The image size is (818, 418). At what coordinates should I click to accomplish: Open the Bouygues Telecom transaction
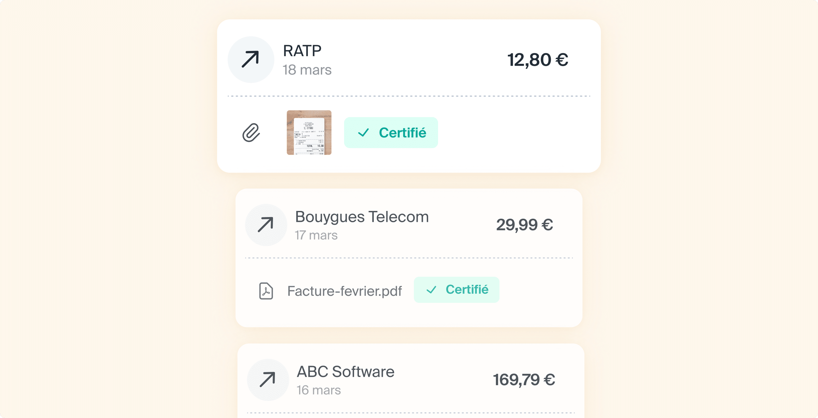362,217
